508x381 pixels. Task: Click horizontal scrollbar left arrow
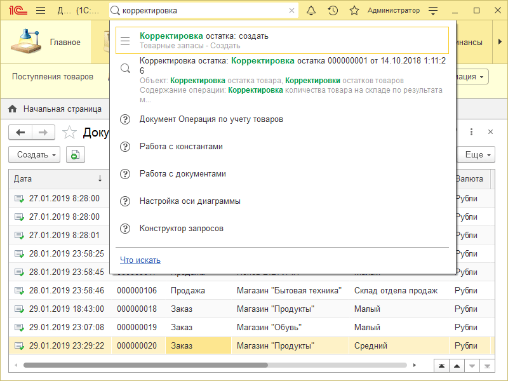pyautogui.click(x=16, y=365)
